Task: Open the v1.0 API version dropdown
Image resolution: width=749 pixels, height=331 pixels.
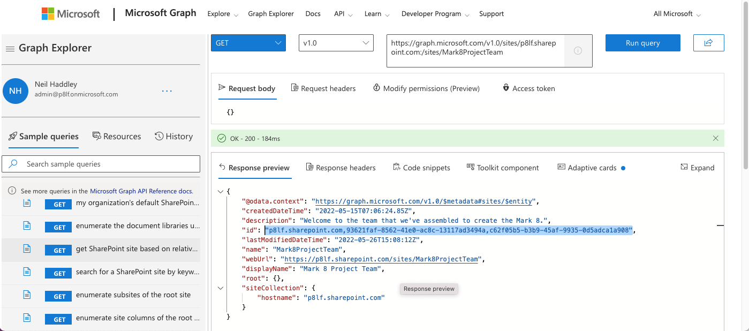Action: coord(336,43)
